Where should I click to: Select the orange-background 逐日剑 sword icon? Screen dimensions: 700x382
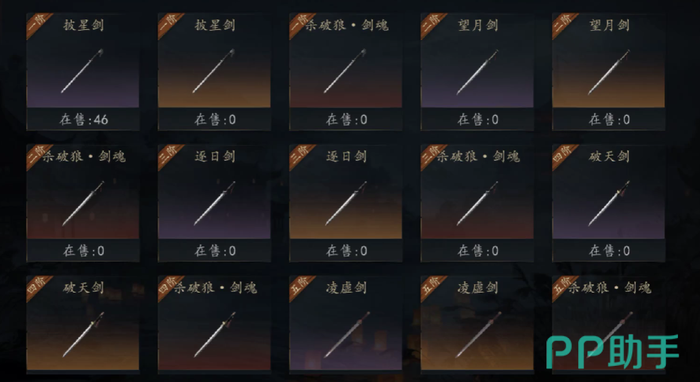346,203
